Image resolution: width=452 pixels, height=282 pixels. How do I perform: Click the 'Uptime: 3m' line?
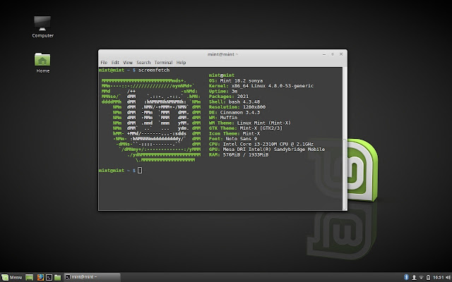pyautogui.click(x=223, y=91)
